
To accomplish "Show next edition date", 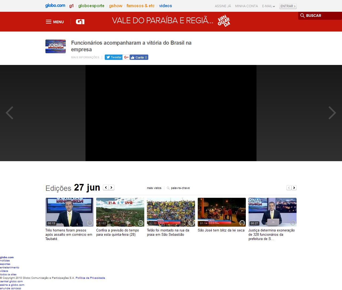I will pyautogui.click(x=111, y=188).
